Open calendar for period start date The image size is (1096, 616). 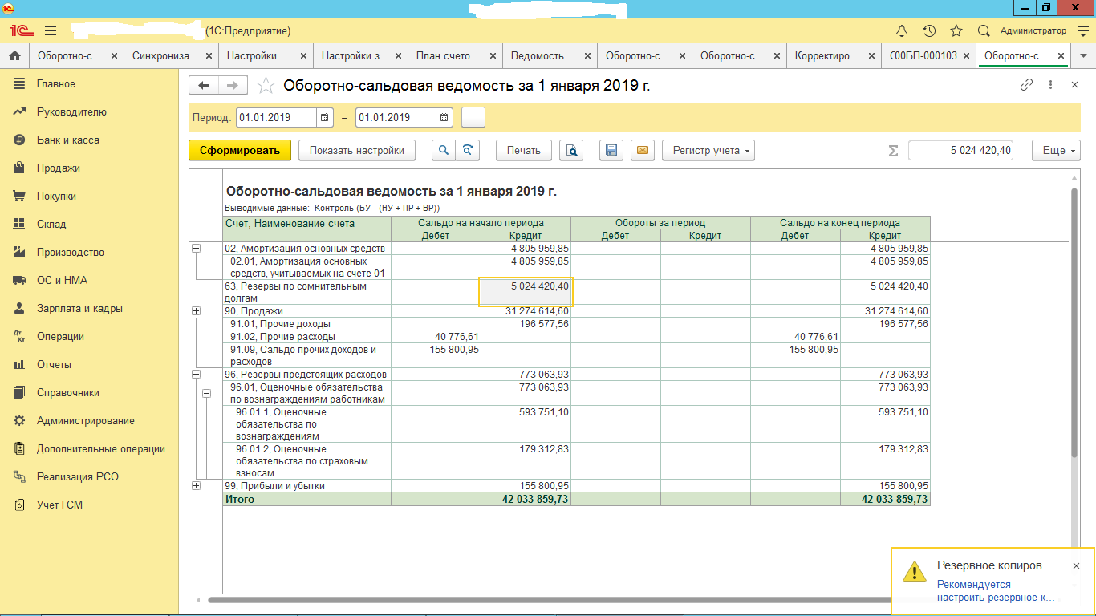pyautogui.click(x=325, y=117)
